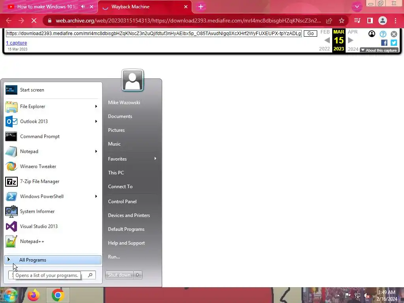Stop loading the page in Chrome
Screen dimensions: 404x303
[x=34, y=21]
